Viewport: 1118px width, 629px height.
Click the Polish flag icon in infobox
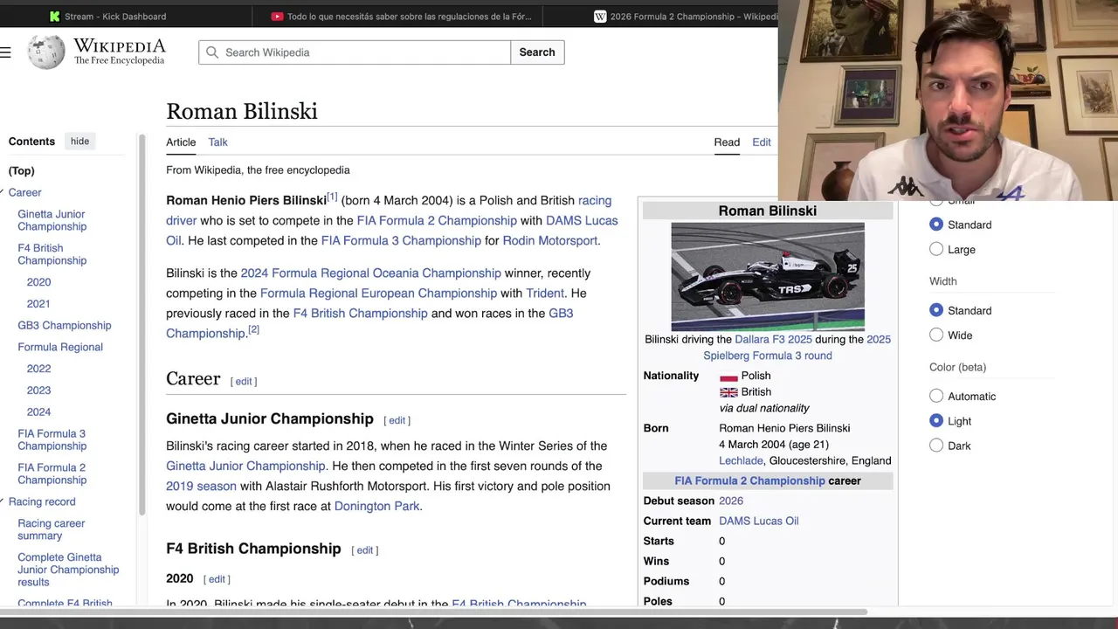pyautogui.click(x=728, y=377)
